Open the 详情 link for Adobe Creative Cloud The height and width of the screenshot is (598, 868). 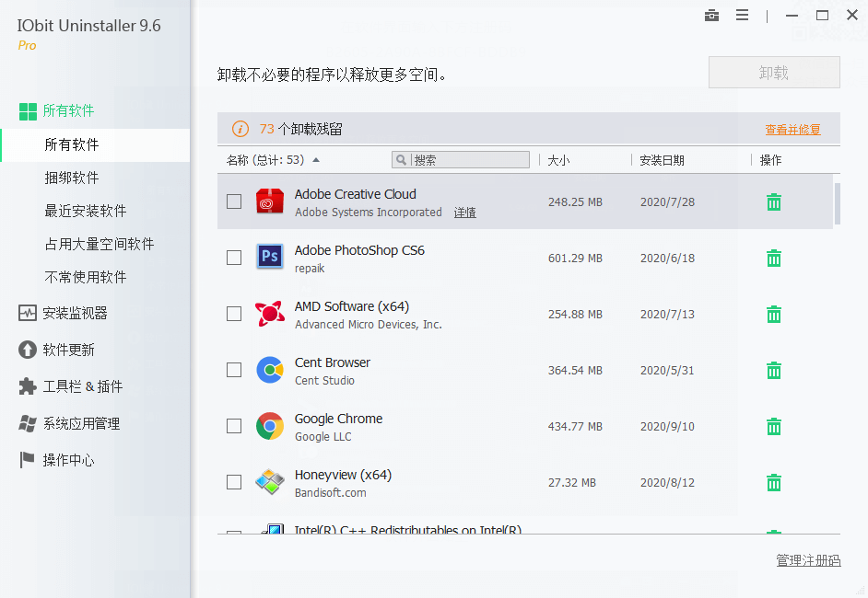click(x=465, y=213)
